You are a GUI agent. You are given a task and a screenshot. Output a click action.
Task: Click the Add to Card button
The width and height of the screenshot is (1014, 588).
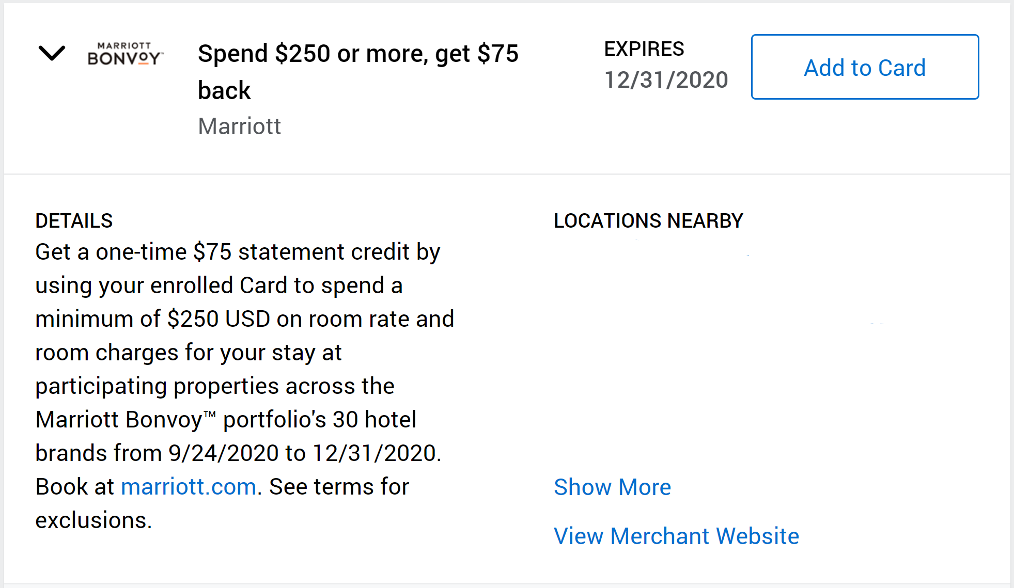click(864, 67)
